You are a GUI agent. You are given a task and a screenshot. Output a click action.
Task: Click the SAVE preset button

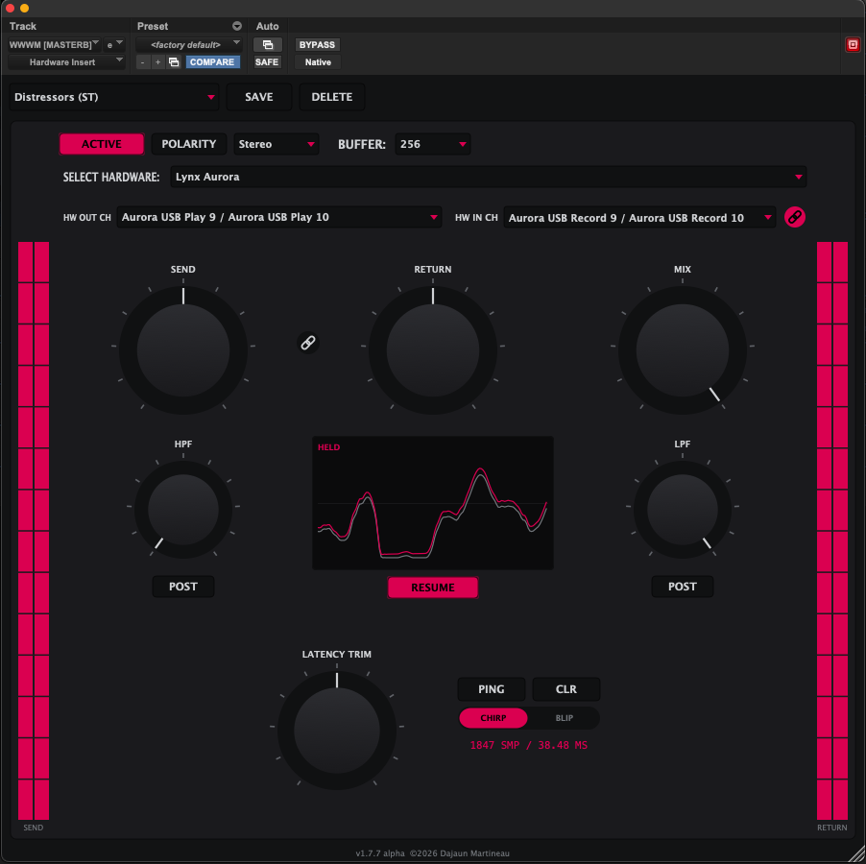tap(259, 97)
